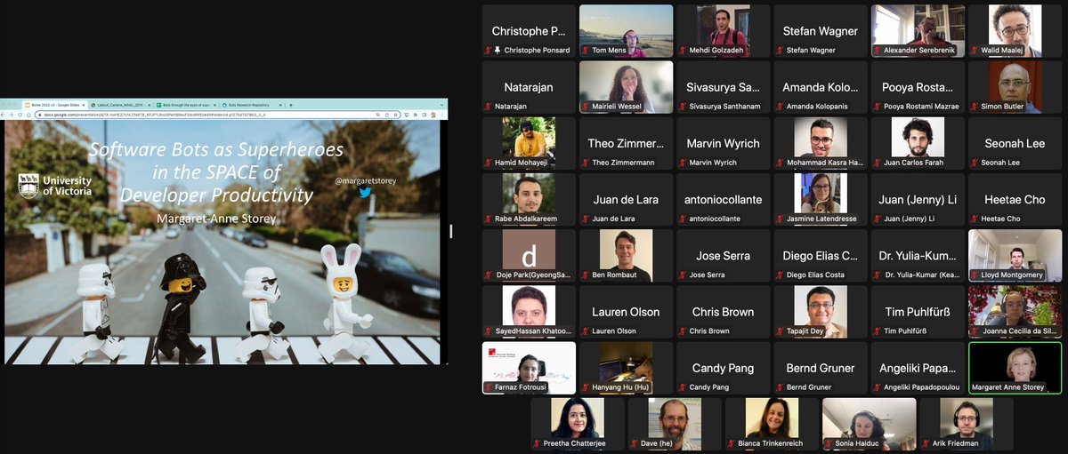Click muted mic icon of Lloyd Montgomery
1068x454 pixels.
973,275
